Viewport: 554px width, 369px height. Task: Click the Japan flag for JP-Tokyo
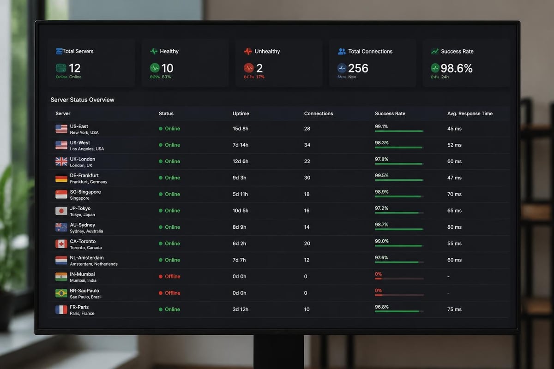pyautogui.click(x=61, y=211)
